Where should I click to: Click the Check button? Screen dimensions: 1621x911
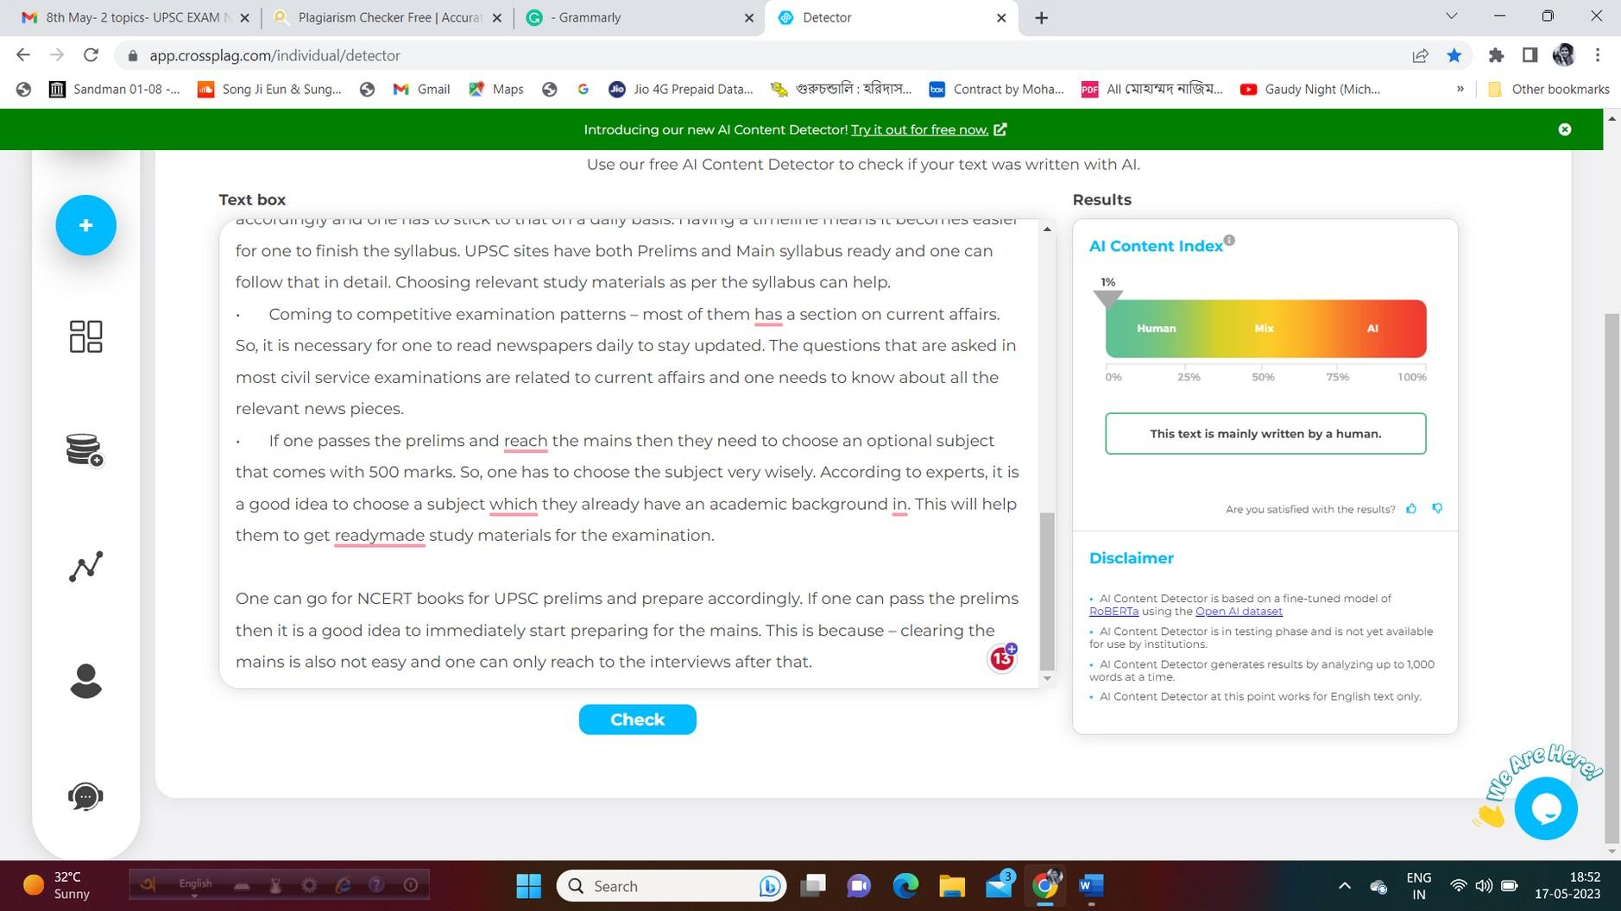pos(637,719)
